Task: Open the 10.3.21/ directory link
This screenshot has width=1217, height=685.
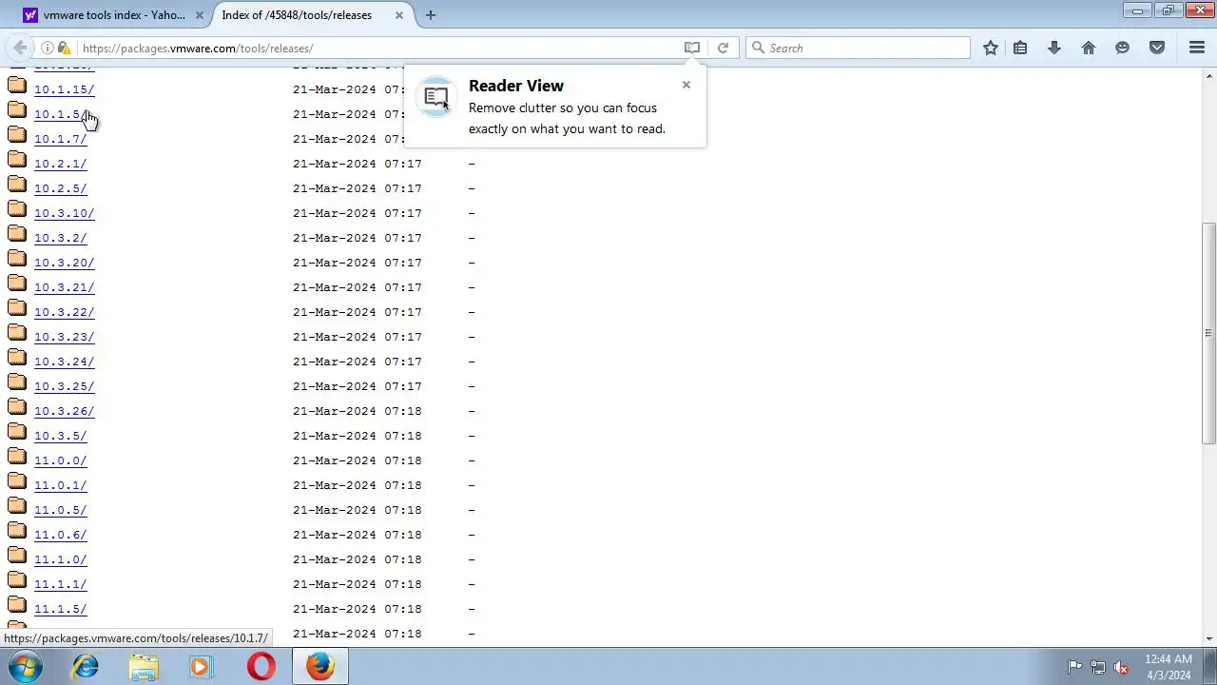Action: pyautogui.click(x=64, y=287)
